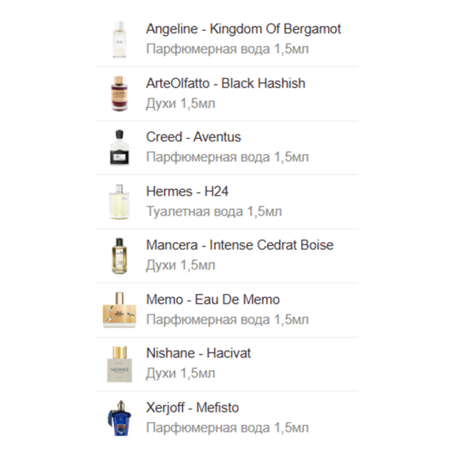Image resolution: width=454 pixels, height=454 pixels.
Task: Select Mancera - Intense Cedrat Boise title
Action: (x=239, y=245)
